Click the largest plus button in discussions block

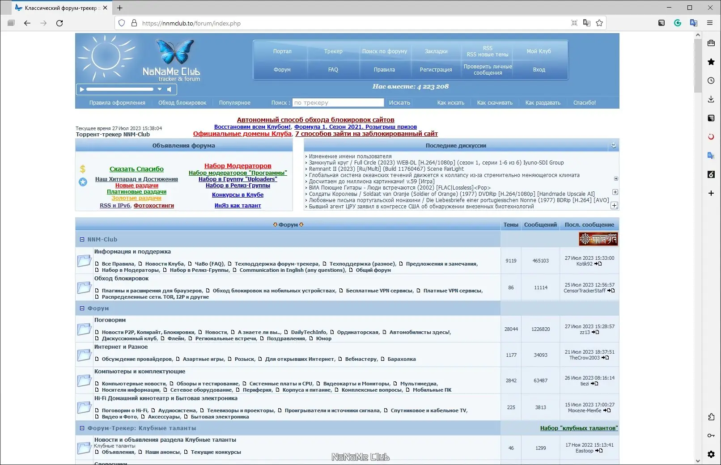point(615,206)
